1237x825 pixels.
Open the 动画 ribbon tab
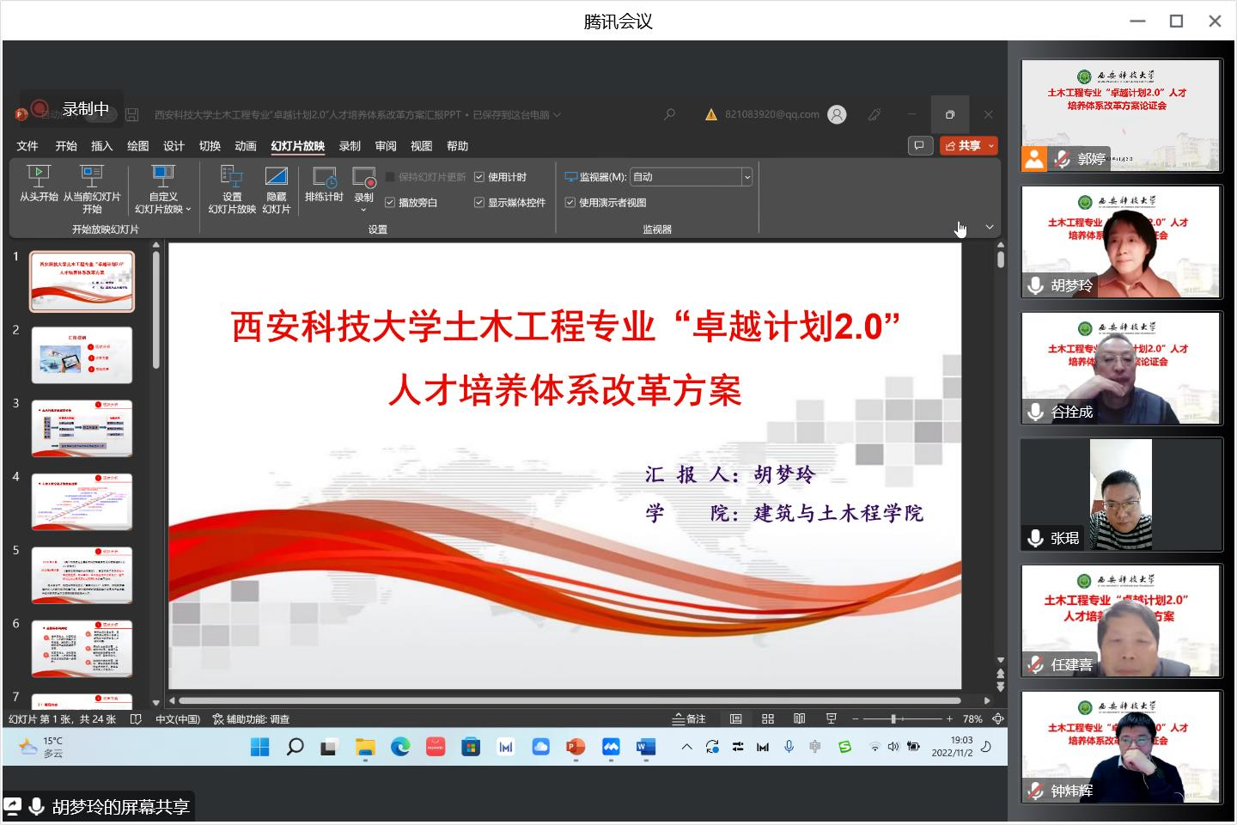[246, 146]
